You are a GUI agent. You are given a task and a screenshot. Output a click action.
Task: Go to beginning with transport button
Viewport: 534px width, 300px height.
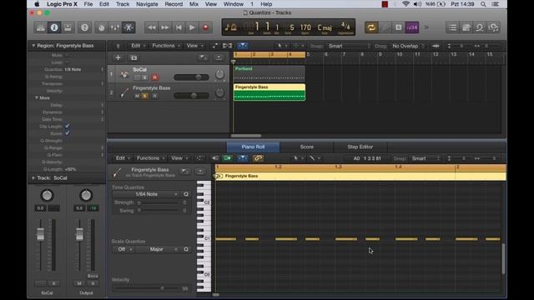tap(179, 27)
